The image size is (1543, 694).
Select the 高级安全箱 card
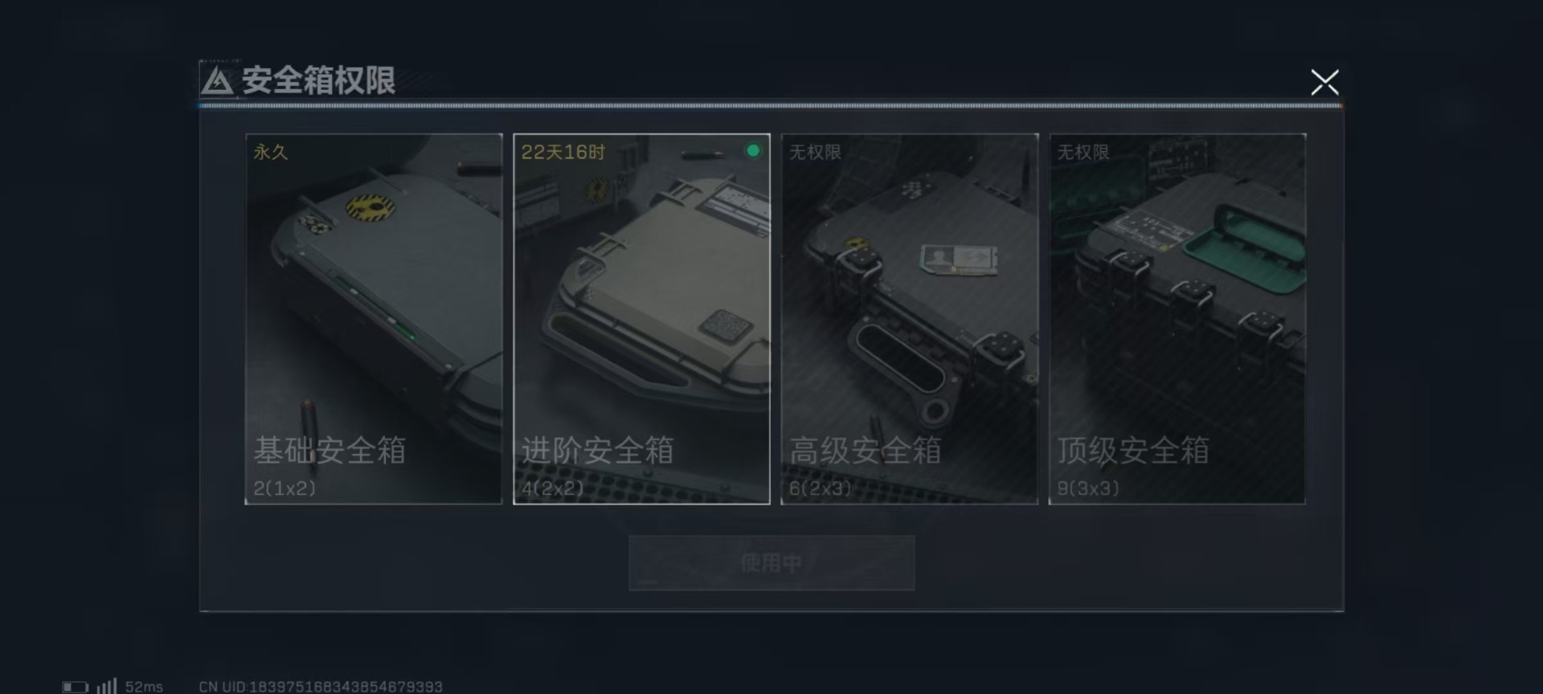(x=910, y=319)
